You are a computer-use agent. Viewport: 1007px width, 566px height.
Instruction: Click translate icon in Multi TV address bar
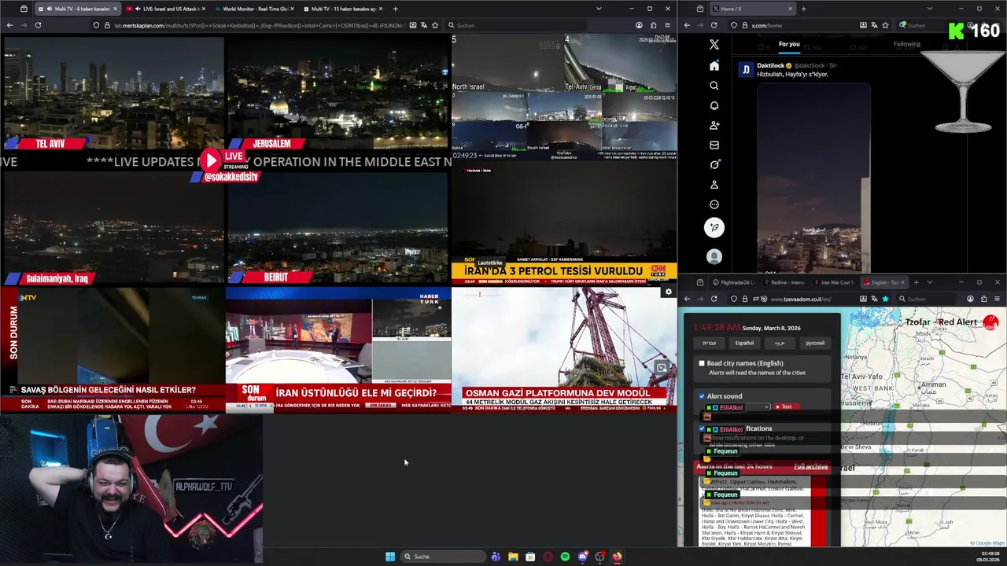pos(424,25)
